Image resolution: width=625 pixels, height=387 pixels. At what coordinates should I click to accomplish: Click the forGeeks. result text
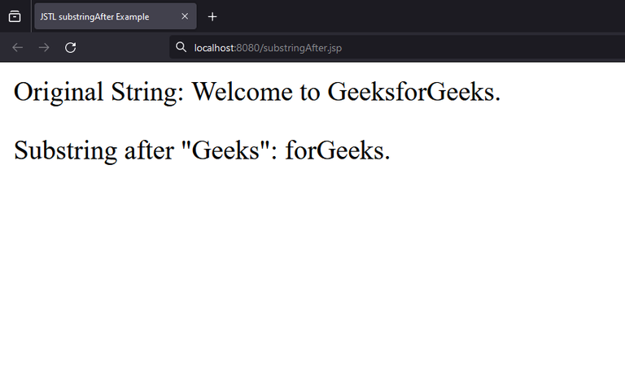(x=338, y=150)
